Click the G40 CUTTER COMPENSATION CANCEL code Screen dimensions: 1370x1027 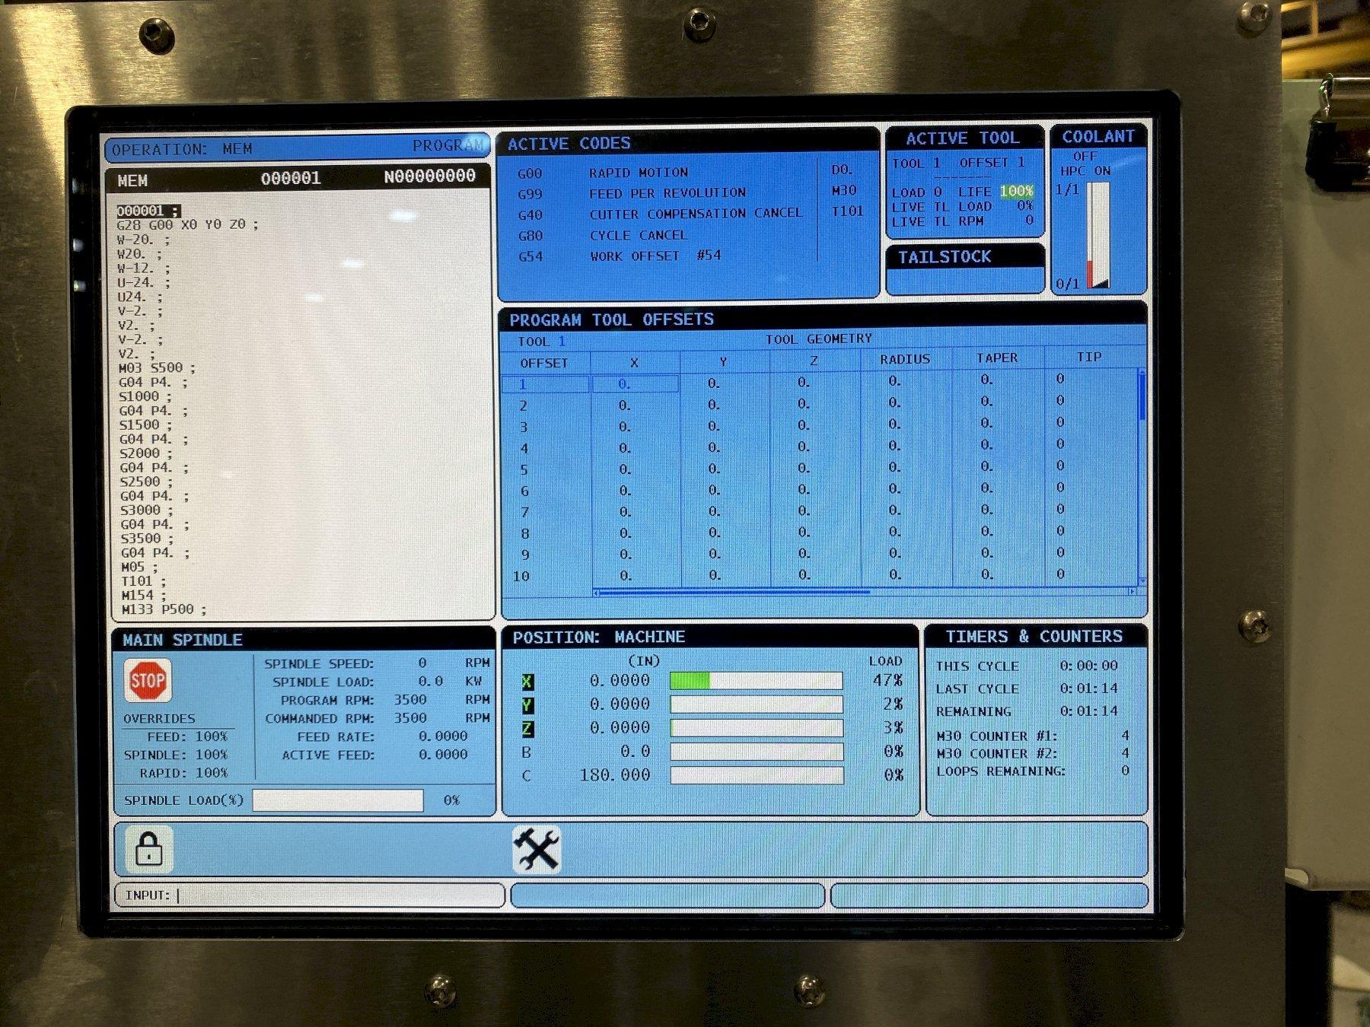point(660,214)
